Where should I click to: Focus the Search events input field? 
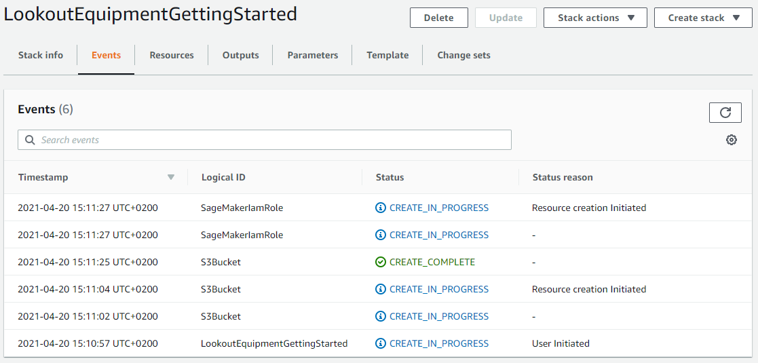coord(265,140)
